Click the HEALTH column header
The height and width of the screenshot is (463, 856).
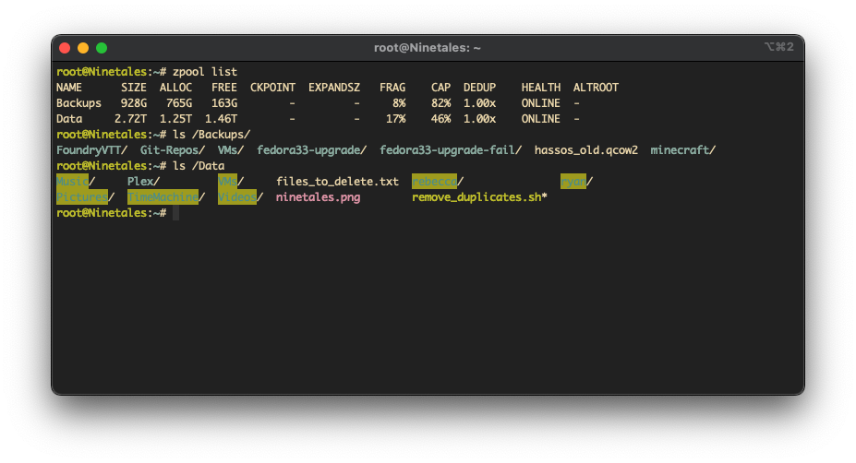click(540, 88)
